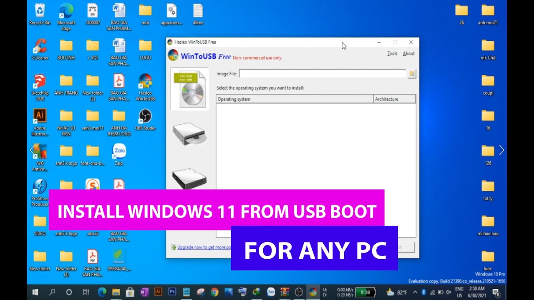Open Google Chrome from the taskbar
The width and height of the screenshot is (534, 300).
pos(214,292)
